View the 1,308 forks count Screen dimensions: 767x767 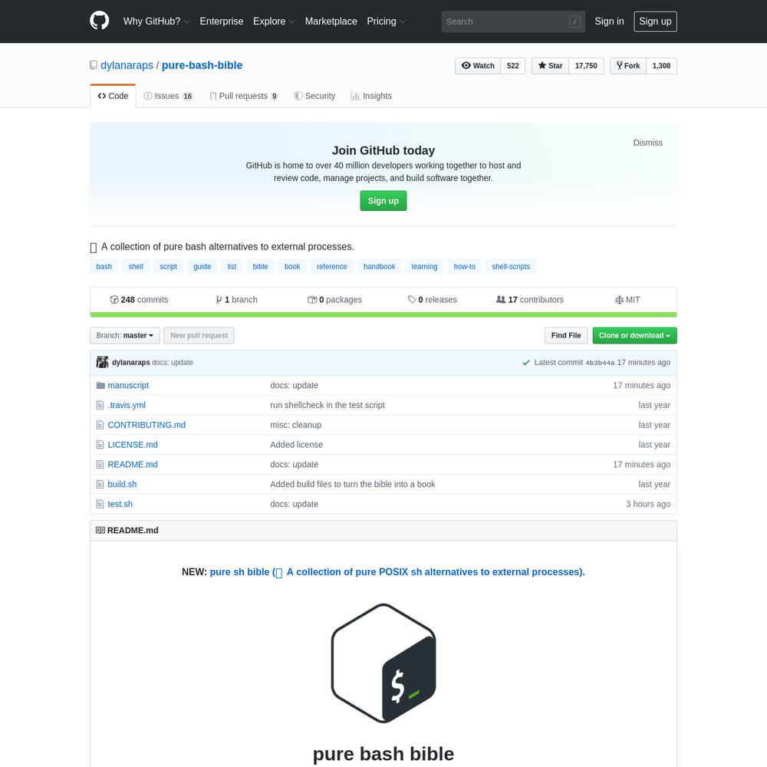coord(661,65)
